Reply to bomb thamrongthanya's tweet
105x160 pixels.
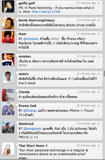tap(99, 20)
